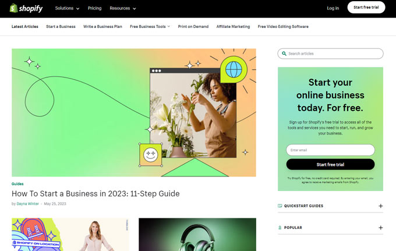Expand the Popular section plus icon
The width and height of the screenshot is (396, 251).
(x=381, y=228)
